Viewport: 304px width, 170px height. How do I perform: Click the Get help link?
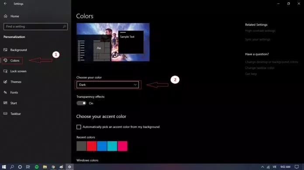(251, 74)
